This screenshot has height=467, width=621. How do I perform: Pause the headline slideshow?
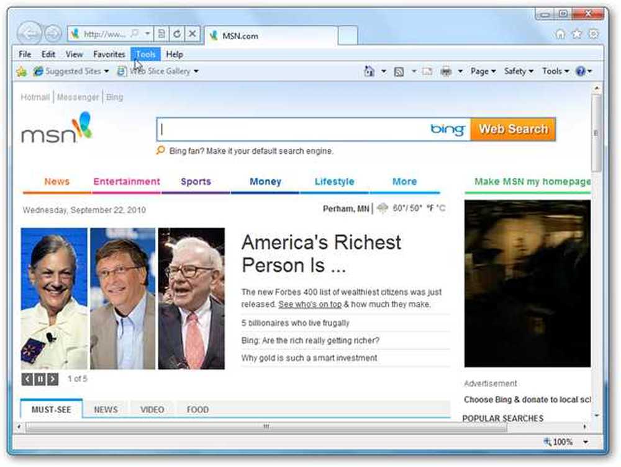tap(40, 379)
